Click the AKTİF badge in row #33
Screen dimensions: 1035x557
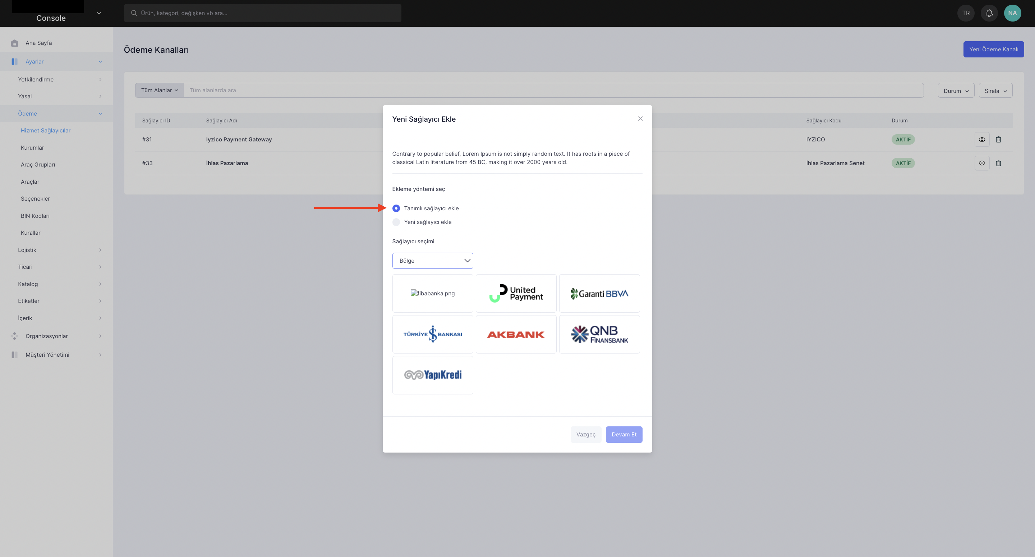tap(903, 163)
